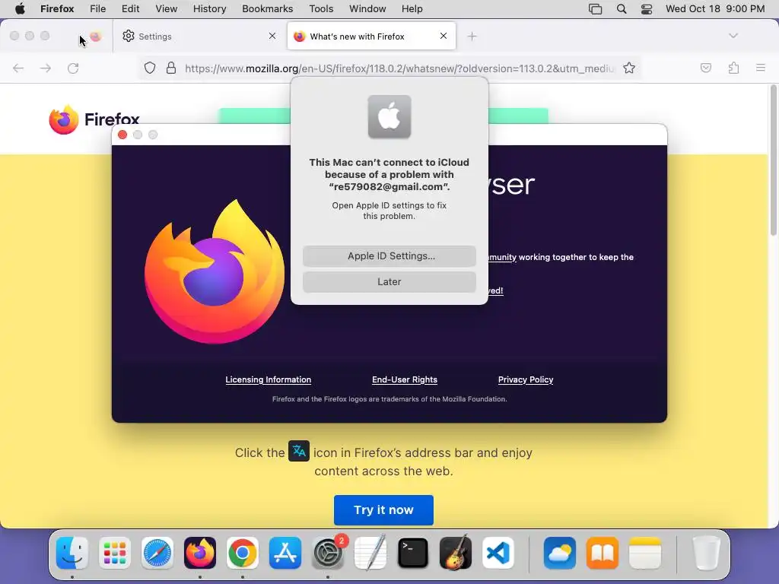Screen dimensions: 779x584
Task: Open the Licensing Information link
Action: point(269,379)
